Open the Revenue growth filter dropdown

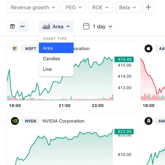[x=33, y=7]
